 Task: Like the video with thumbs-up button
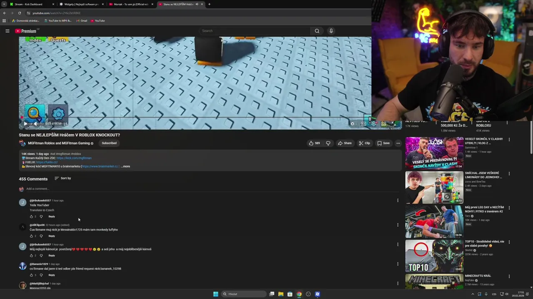[x=314, y=143]
